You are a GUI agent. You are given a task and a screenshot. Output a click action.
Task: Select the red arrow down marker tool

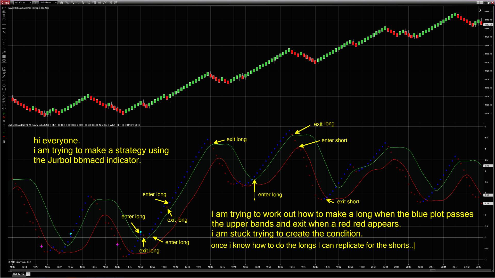[x=4, y=117]
